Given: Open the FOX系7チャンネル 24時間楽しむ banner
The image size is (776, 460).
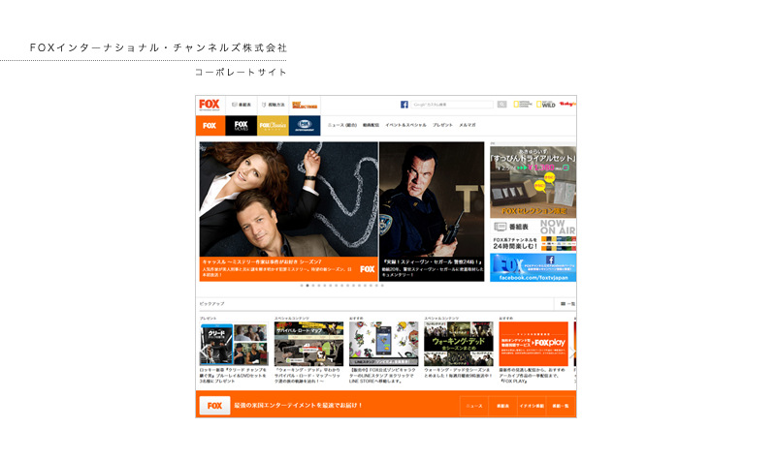Looking at the screenshot, I should coord(533,243).
